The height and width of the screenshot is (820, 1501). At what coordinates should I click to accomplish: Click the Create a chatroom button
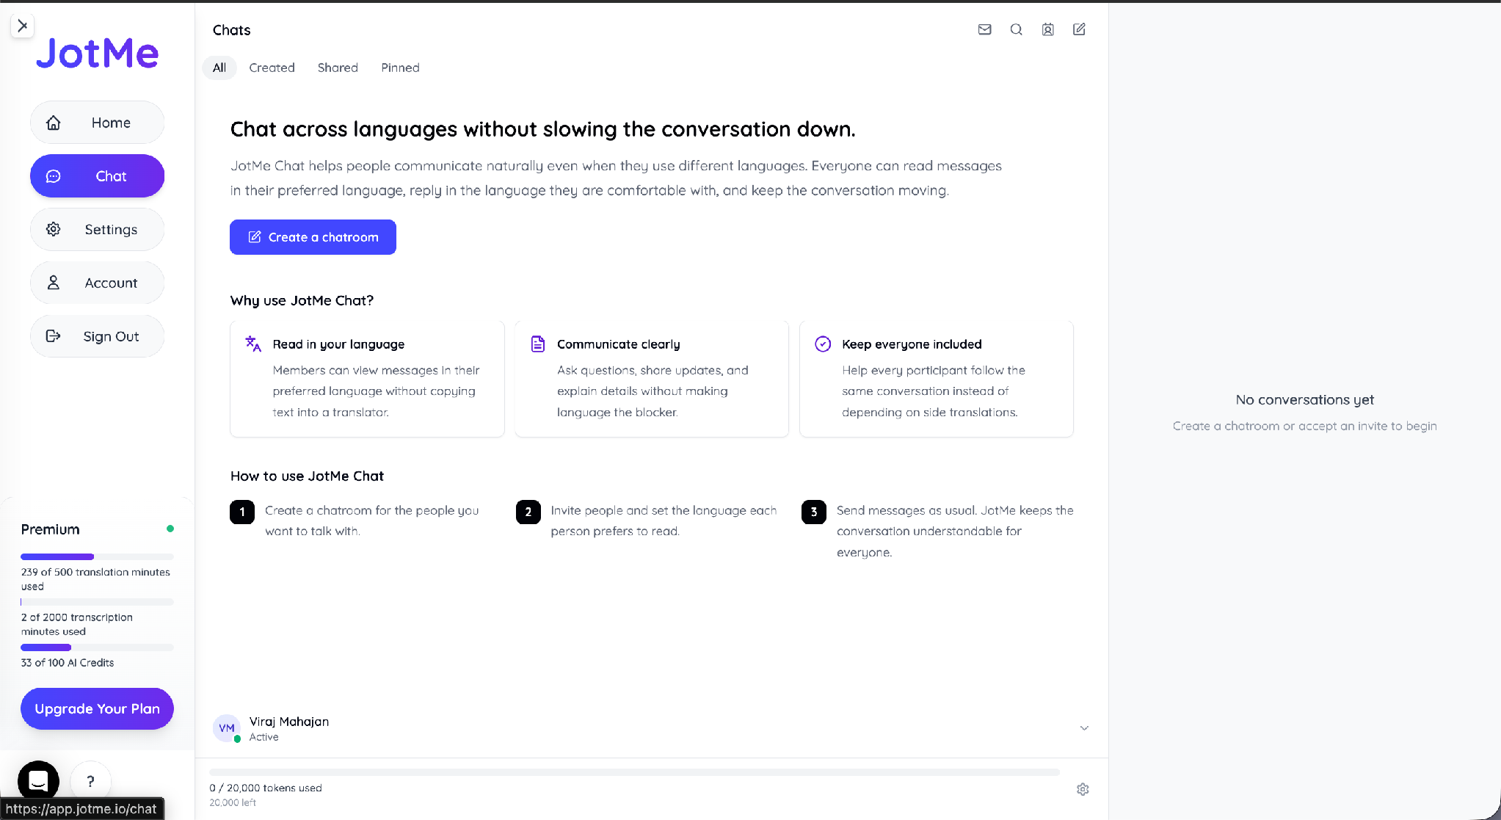coord(313,237)
